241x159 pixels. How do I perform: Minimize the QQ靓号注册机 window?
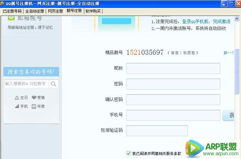[x=224, y=4]
